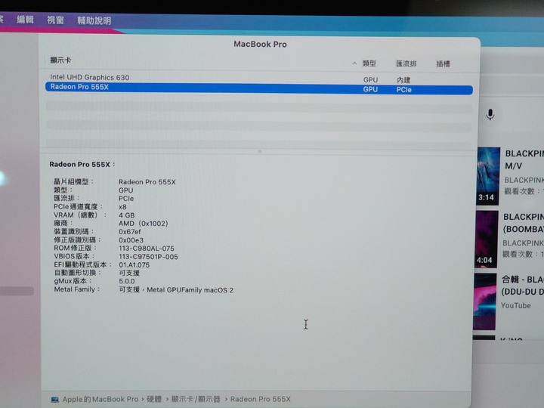Click the MacBook Pro window title
The height and width of the screenshot is (408, 544).
pyautogui.click(x=260, y=44)
